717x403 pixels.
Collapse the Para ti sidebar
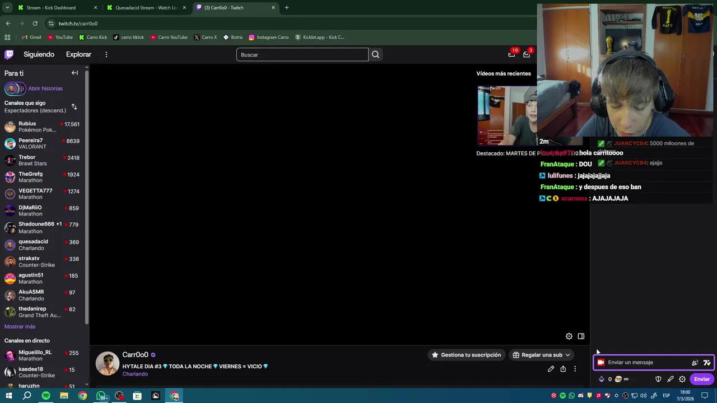75,73
